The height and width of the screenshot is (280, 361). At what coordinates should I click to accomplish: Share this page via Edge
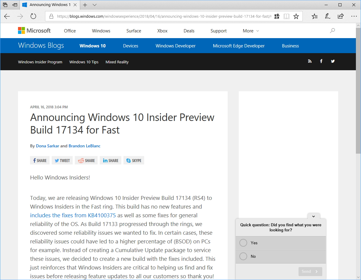(341, 16)
